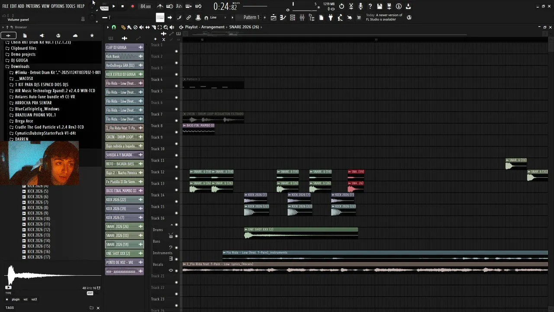Show the Playlist window icon
This screenshot has width=554, height=312.
[x=274, y=17]
